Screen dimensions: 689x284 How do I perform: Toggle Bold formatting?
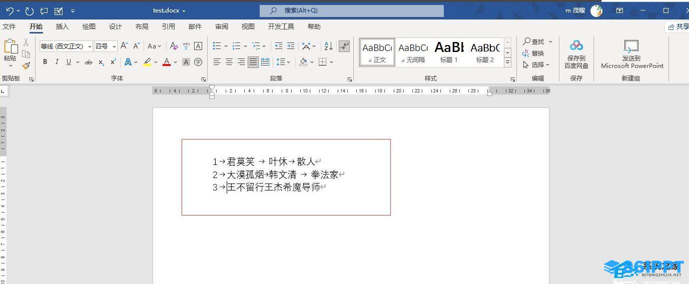click(45, 62)
